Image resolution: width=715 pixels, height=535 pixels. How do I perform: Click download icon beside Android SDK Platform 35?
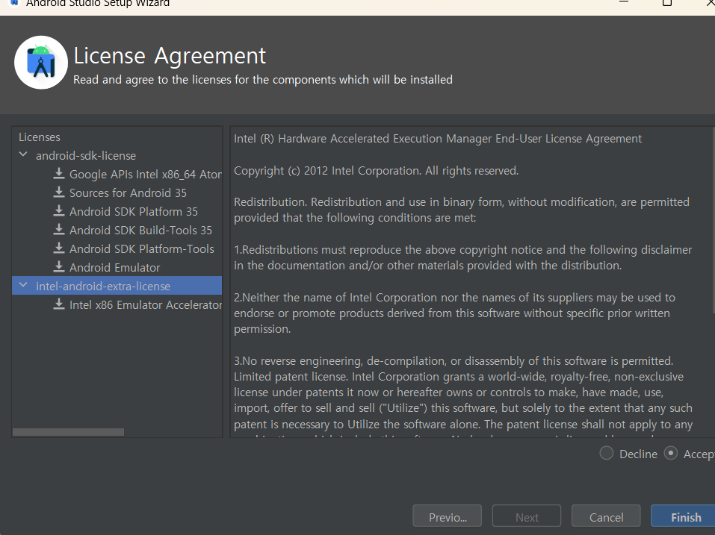[59, 211]
